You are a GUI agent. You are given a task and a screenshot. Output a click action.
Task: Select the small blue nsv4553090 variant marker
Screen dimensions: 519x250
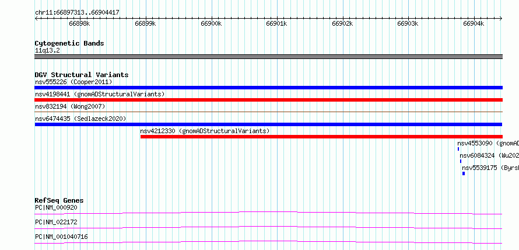pyautogui.click(x=458, y=149)
